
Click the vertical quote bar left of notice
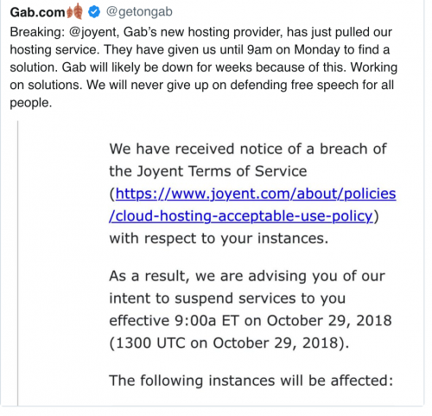pos(18,263)
